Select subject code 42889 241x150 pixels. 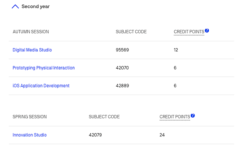tap(123, 86)
